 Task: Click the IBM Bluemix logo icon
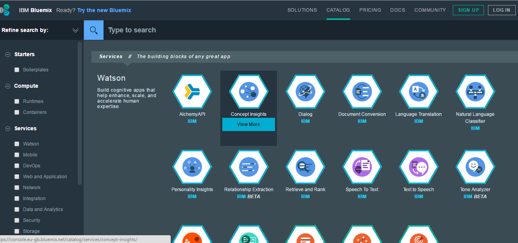pos(5,10)
